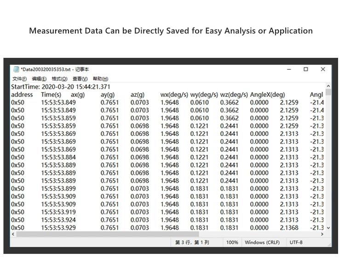Click the Notepad icon in title bar
Viewport: 345px width, 264px height.
coord(16,69)
